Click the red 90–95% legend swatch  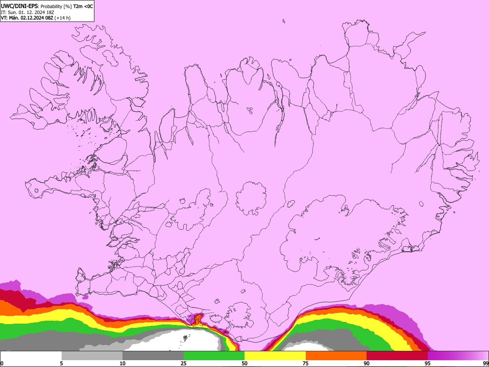397,356
